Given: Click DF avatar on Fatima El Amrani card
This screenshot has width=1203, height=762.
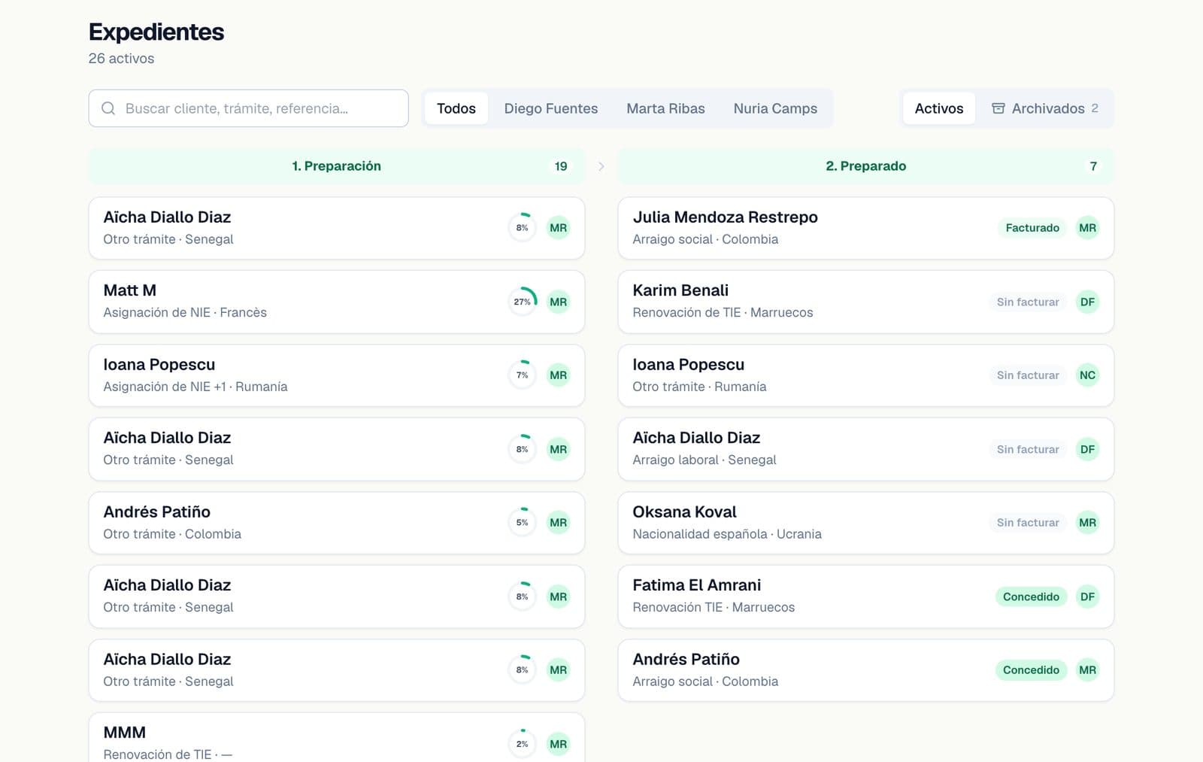Looking at the screenshot, I should [x=1087, y=597].
